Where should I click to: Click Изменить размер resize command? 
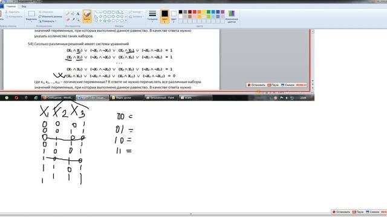(50, 16)
